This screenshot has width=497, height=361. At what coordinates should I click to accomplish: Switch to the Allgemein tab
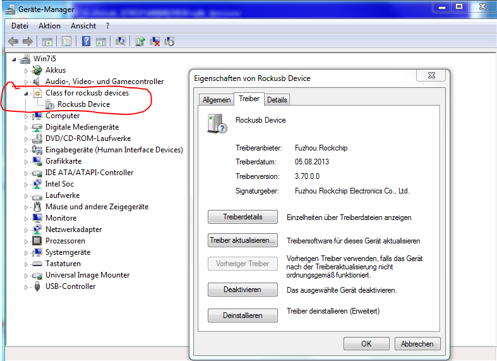tap(216, 100)
